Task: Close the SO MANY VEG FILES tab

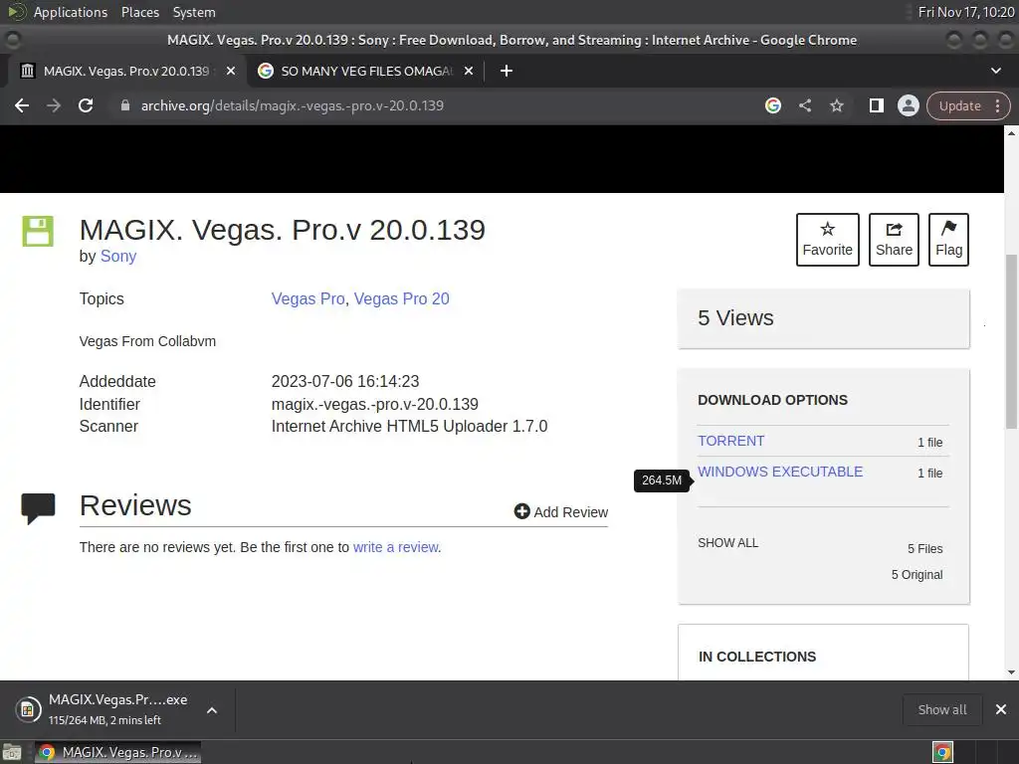Action: (x=469, y=71)
